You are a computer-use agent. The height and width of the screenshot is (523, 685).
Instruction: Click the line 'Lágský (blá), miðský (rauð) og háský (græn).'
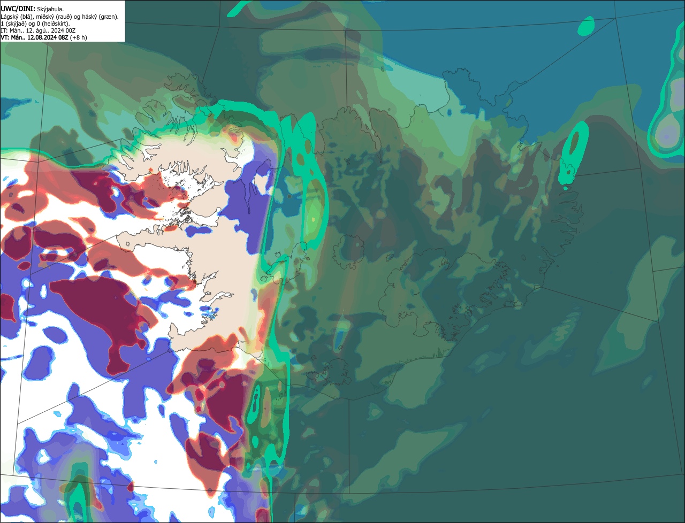[60, 17]
